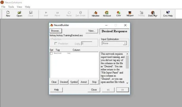Launch NBuilder from the toolbar

point(95,14)
